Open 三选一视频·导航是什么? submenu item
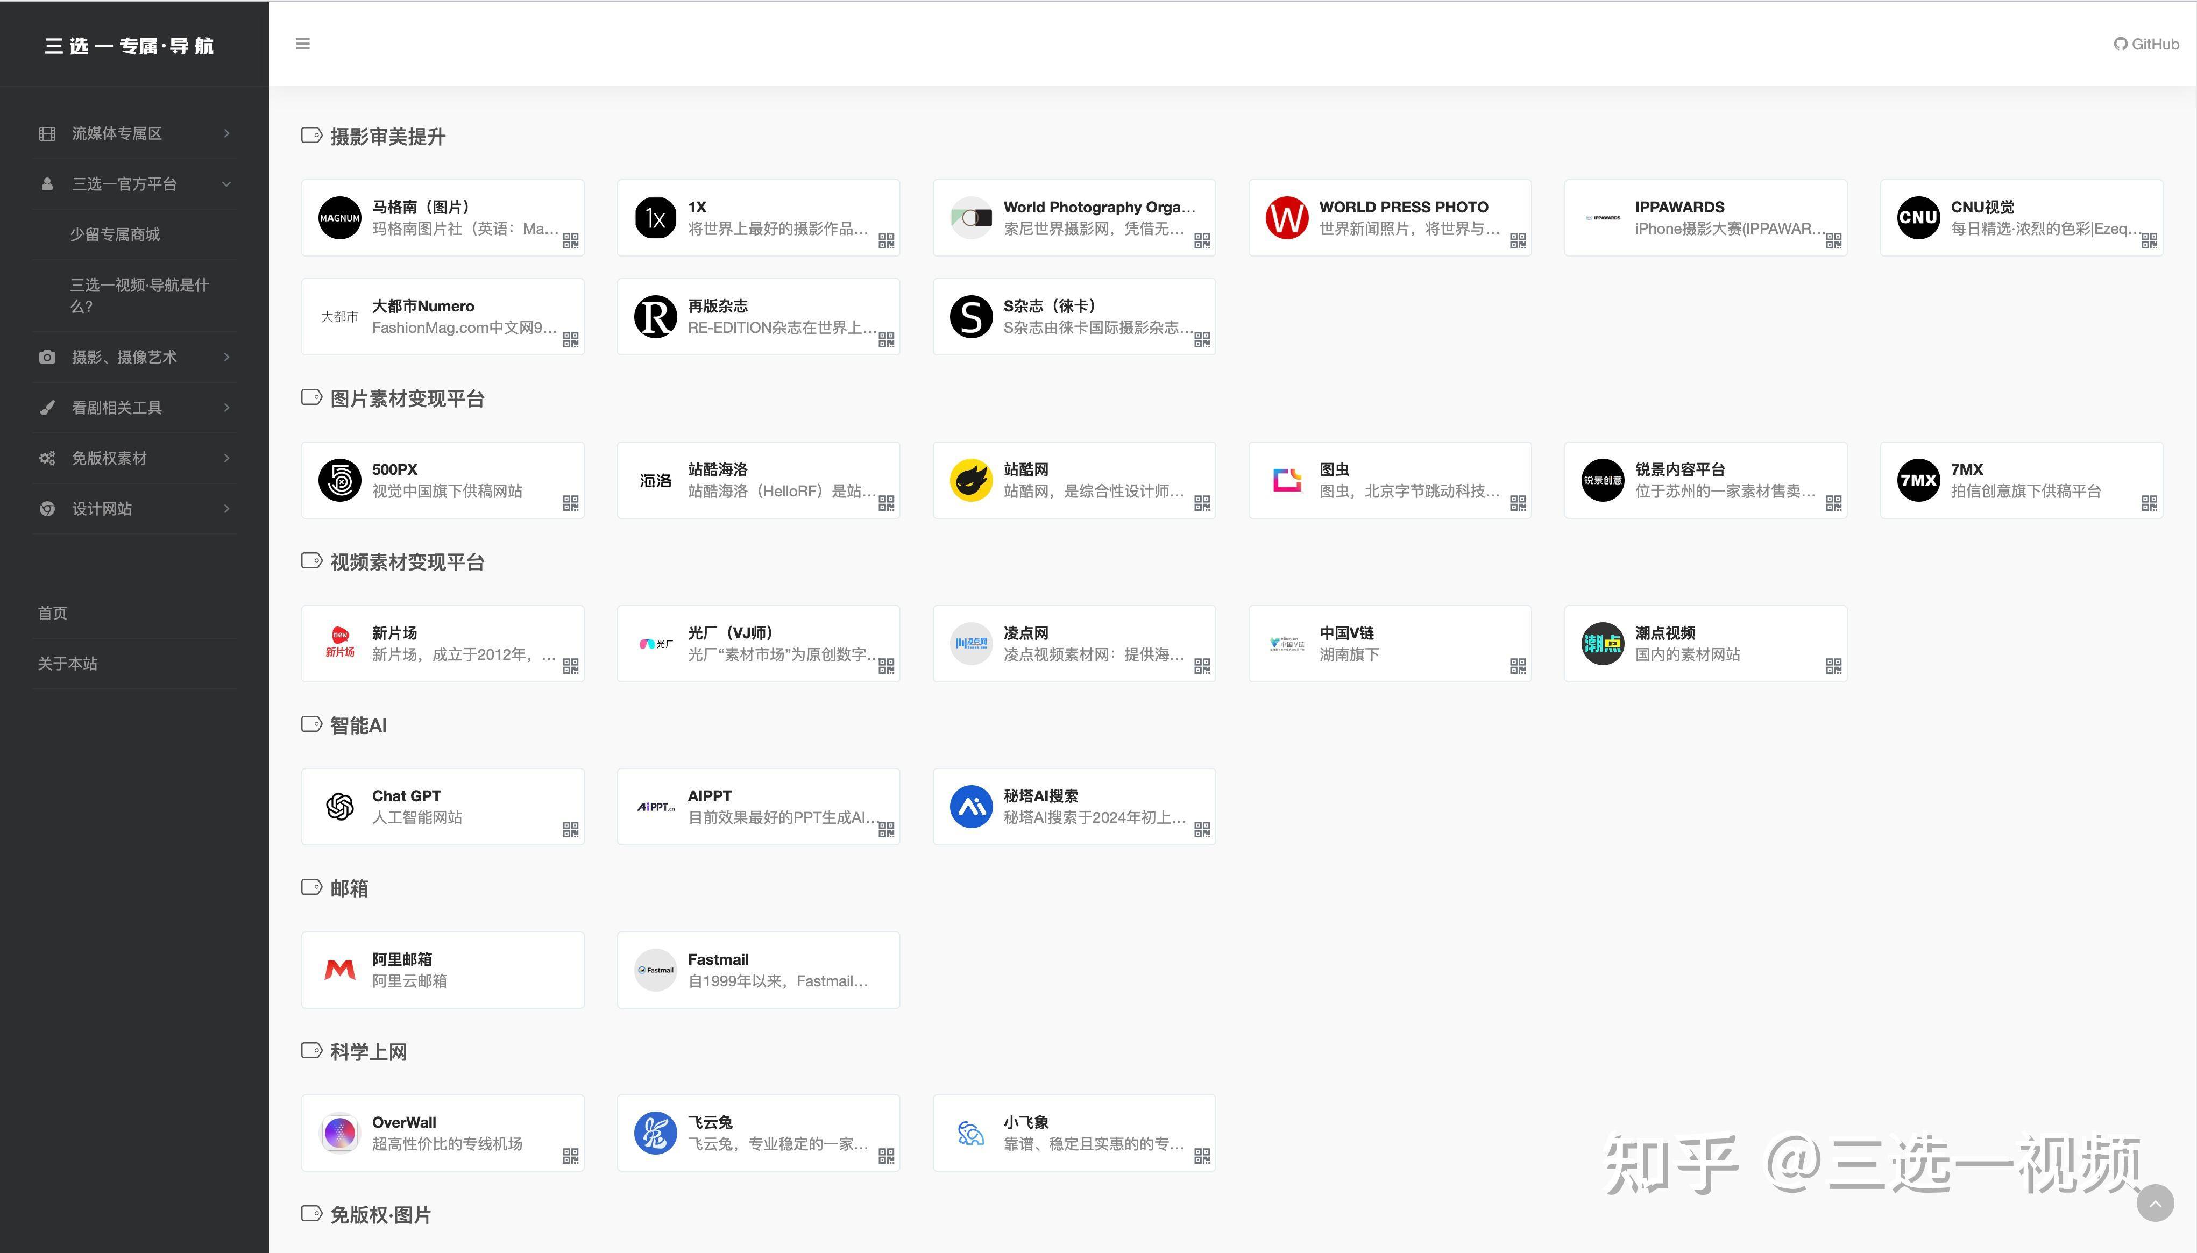This screenshot has height=1253, width=2197. pyautogui.click(x=140, y=295)
